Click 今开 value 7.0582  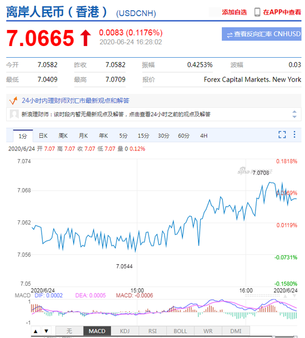click(47, 65)
